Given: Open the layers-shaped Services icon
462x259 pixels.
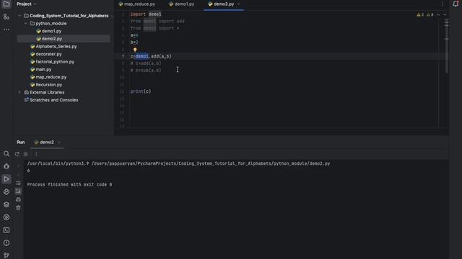Looking at the screenshot, I should [x=6, y=204].
